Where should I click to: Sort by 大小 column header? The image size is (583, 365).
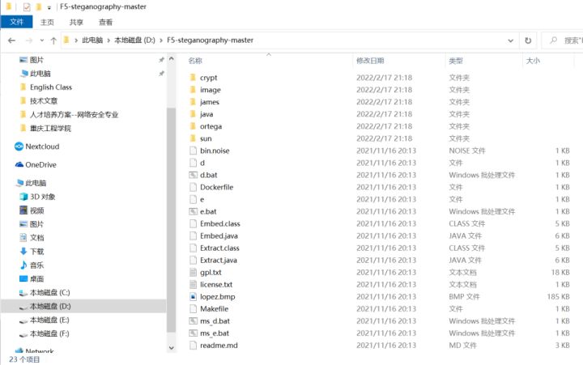coord(533,61)
